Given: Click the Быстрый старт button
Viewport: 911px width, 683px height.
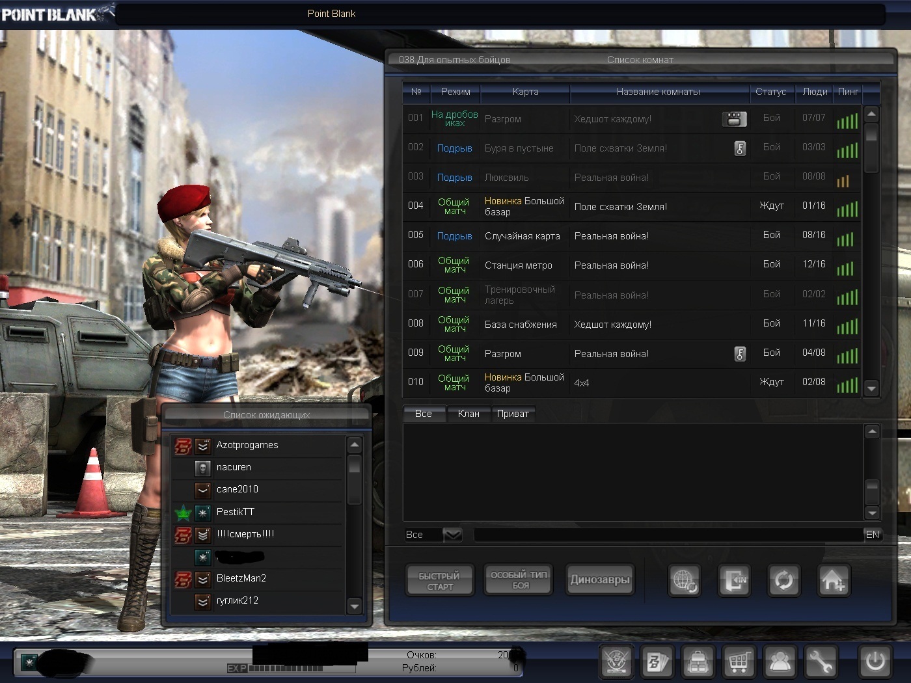Looking at the screenshot, I should point(439,580).
